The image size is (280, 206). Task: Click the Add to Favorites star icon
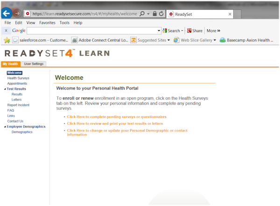click(x=7, y=40)
